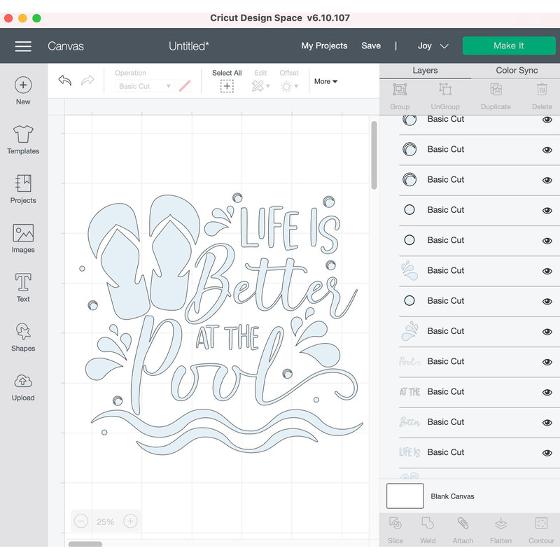
Task: Hide the topmost Basic Cut layer
Action: tap(547, 119)
